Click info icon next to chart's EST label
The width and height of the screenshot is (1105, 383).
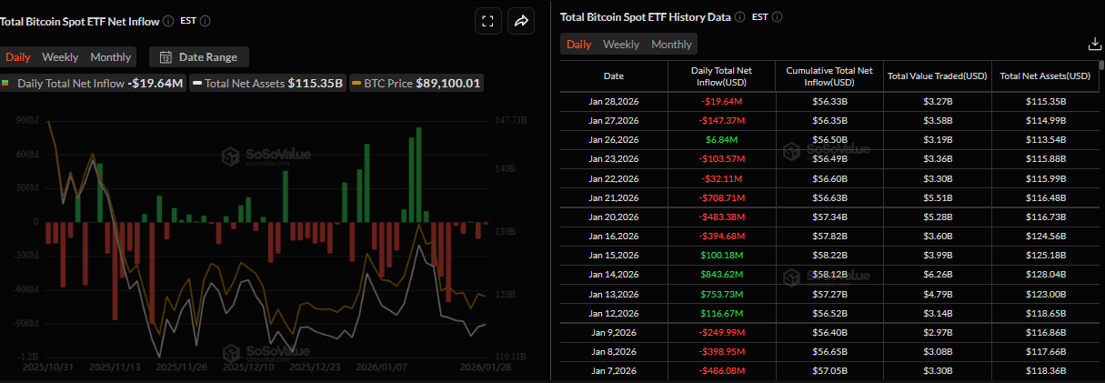click(x=205, y=21)
